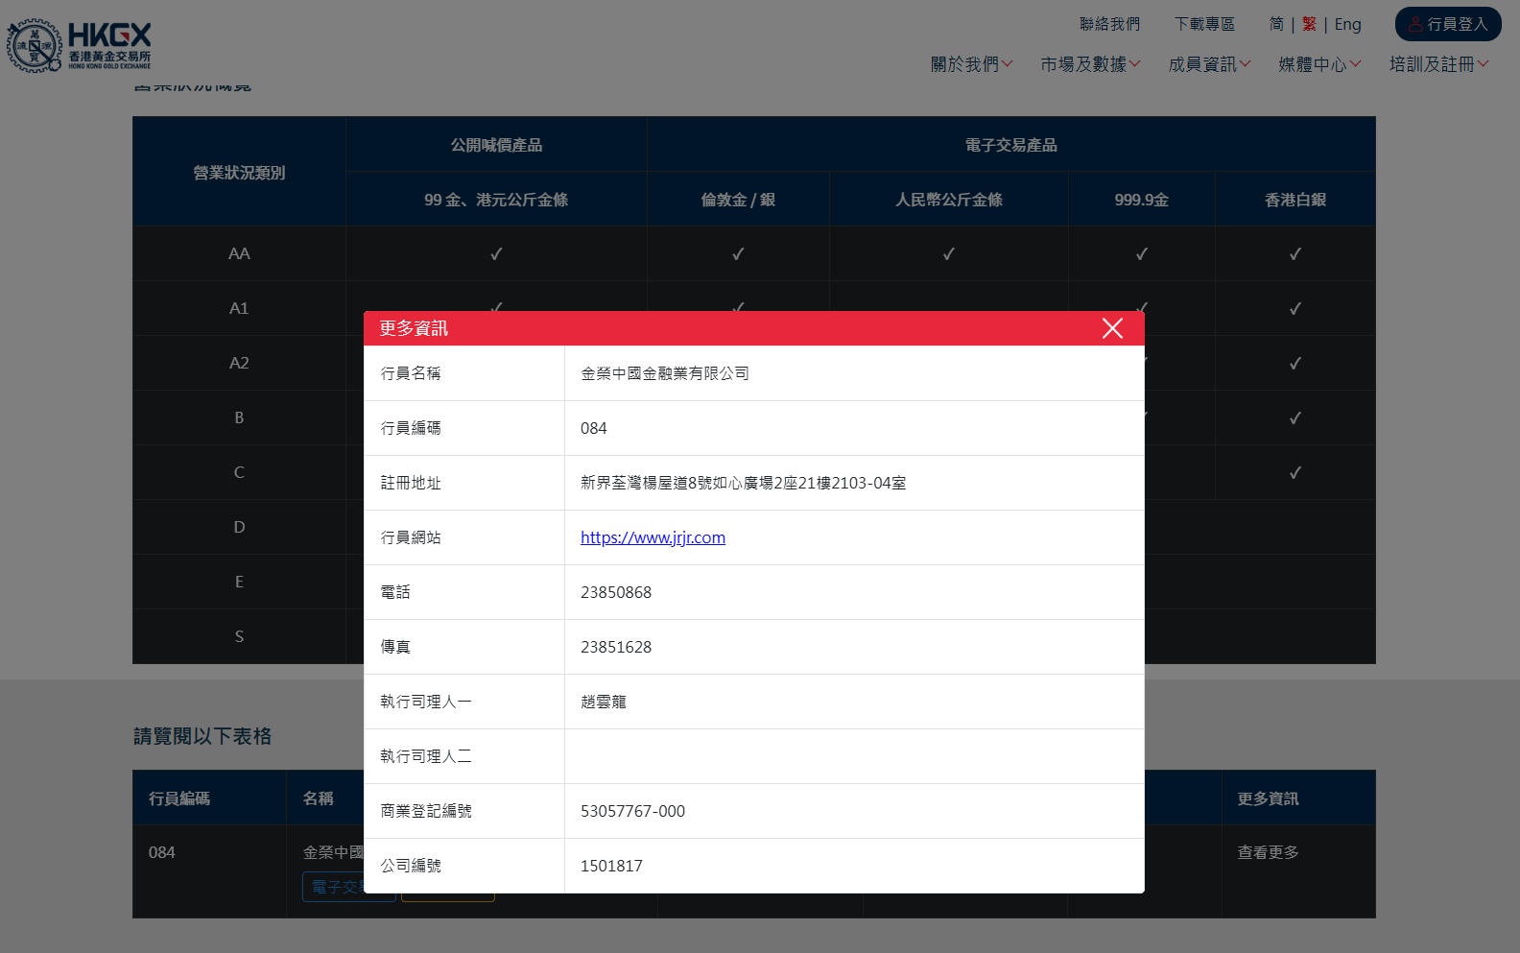
Task: Switch language to Eng
Action: tap(1347, 24)
